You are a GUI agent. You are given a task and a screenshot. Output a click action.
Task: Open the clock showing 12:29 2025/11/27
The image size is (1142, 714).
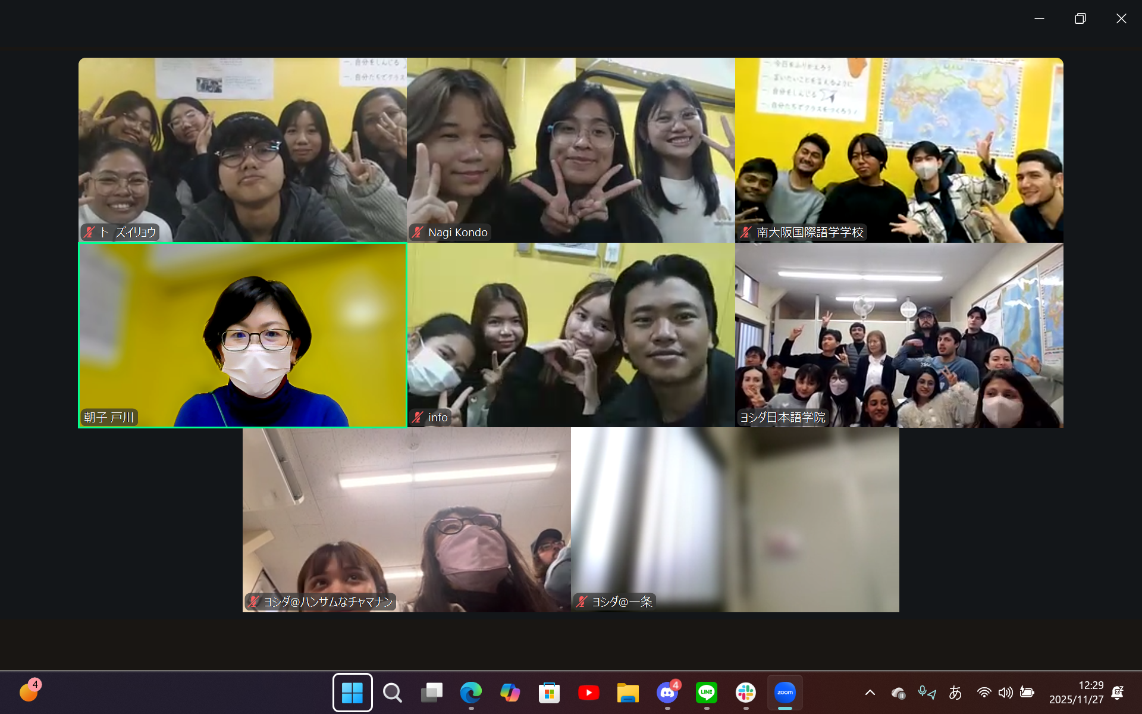(1075, 693)
